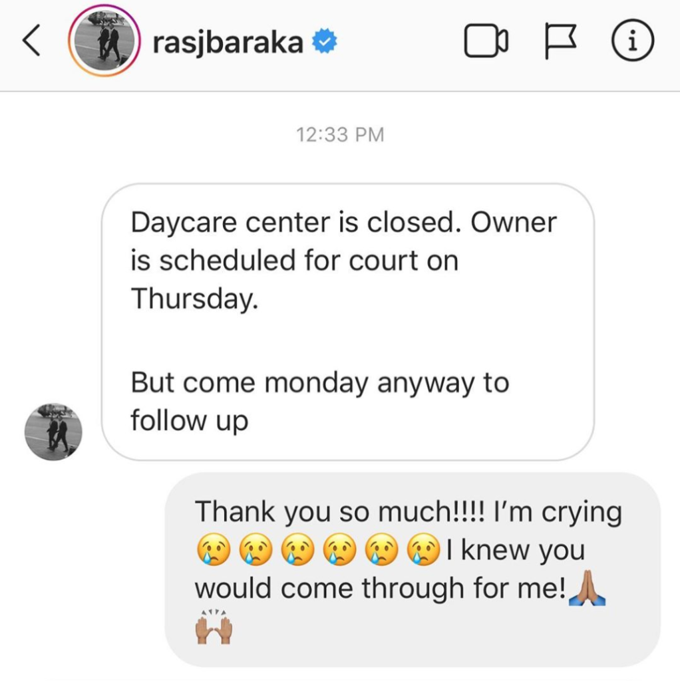Viewport: 680px width, 681px height.
Task: Tap the back arrow to leave the chat
Action: tap(31, 41)
